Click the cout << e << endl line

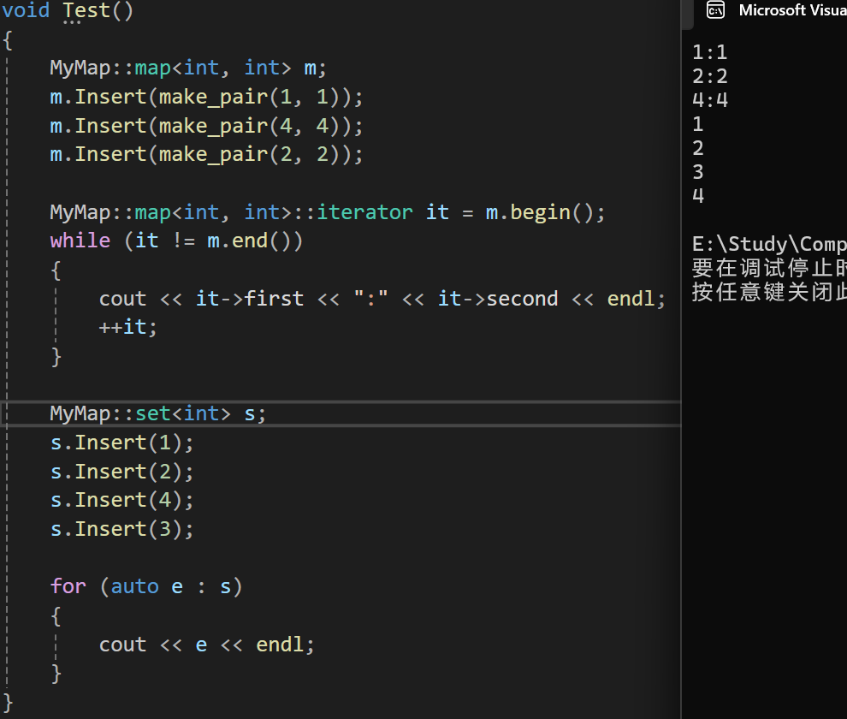point(206,645)
